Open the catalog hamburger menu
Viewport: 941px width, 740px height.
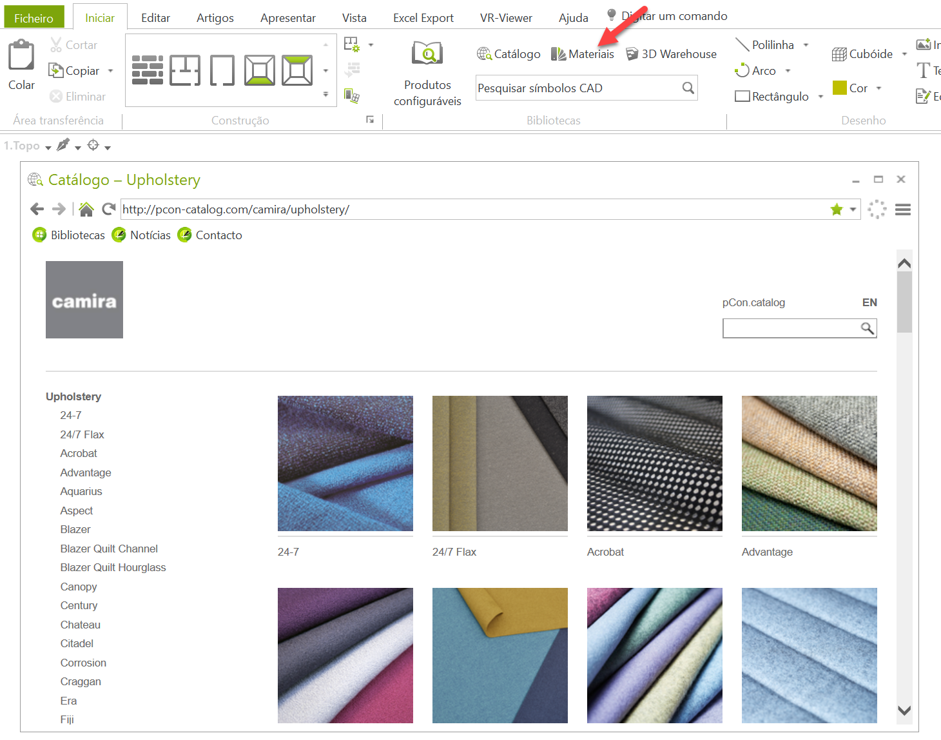tap(903, 209)
